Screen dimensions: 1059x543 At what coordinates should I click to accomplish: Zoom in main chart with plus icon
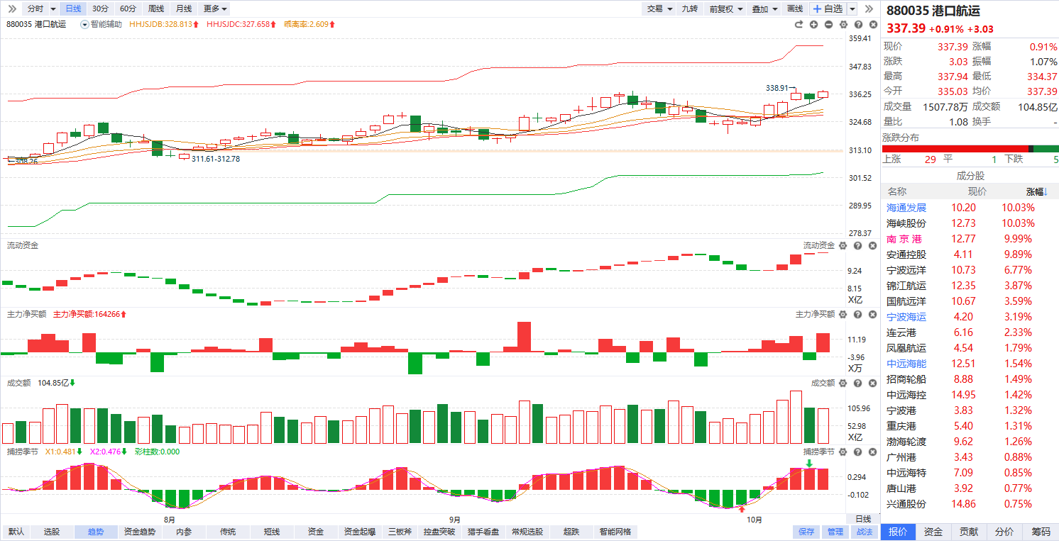coord(813,24)
